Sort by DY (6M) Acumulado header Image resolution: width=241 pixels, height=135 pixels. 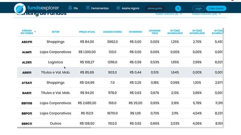pyautogui.click(x=197, y=32)
